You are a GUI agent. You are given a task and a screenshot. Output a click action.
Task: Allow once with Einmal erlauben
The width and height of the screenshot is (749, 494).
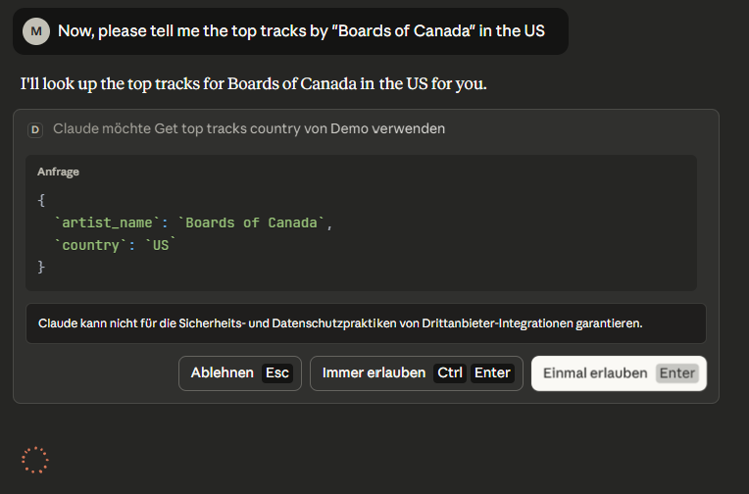(595, 373)
